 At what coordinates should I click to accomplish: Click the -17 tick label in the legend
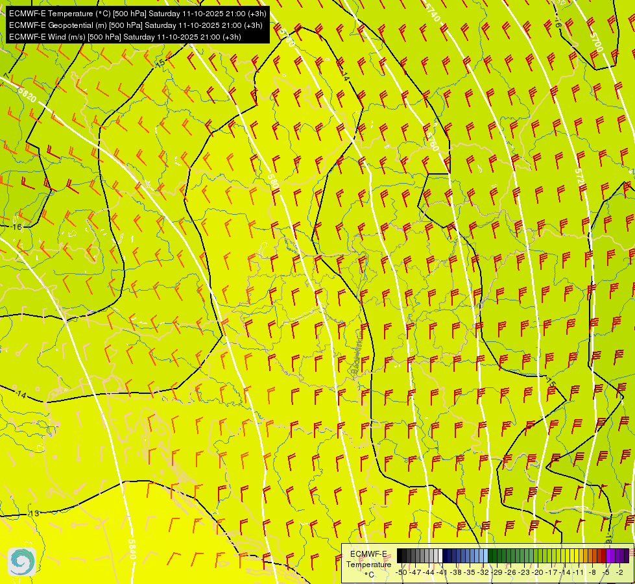[x=551, y=572]
